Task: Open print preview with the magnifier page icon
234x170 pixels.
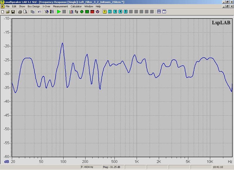Action: pos(25,12)
